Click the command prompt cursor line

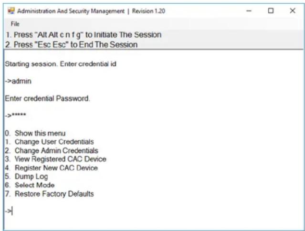pos(9,211)
